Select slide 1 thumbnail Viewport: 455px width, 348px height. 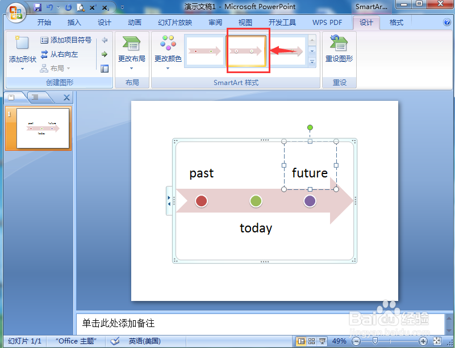point(43,128)
